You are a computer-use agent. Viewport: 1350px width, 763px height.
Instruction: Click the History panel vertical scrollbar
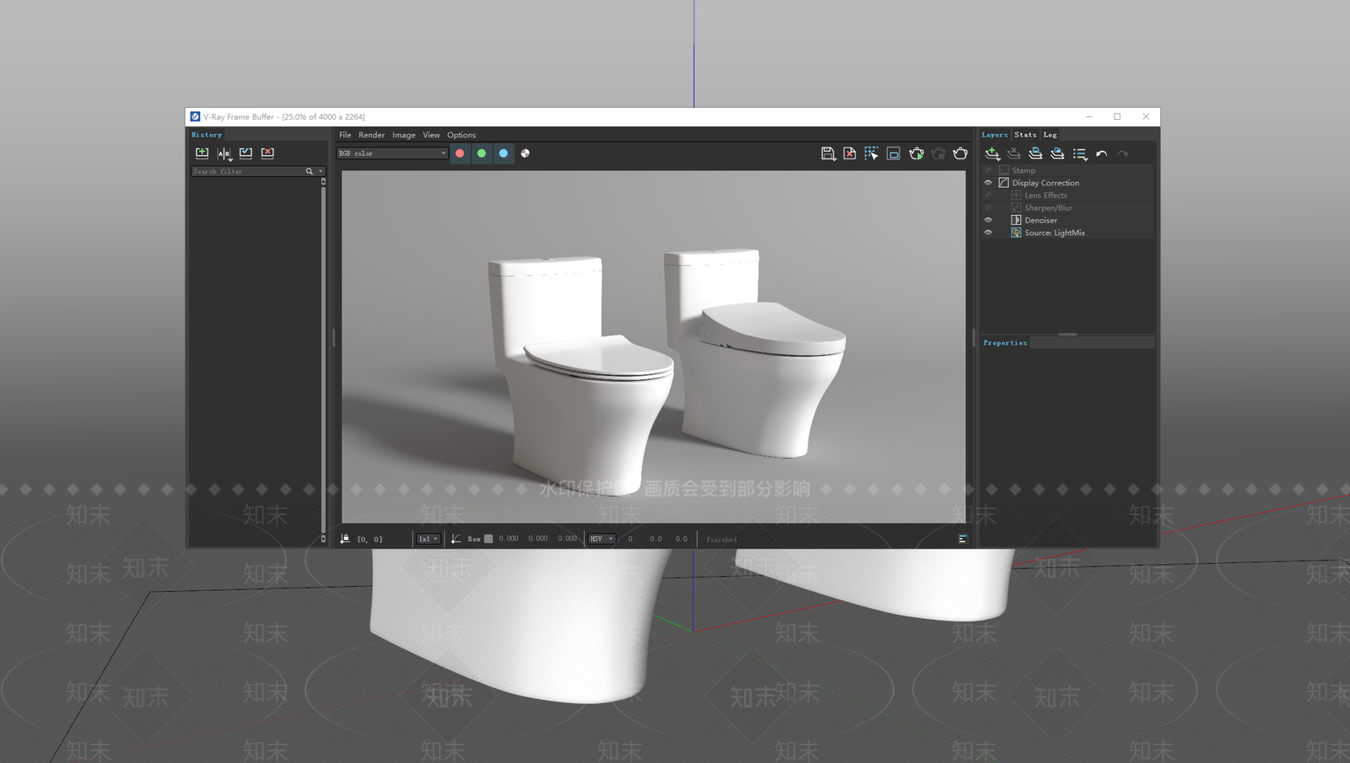pyautogui.click(x=323, y=360)
